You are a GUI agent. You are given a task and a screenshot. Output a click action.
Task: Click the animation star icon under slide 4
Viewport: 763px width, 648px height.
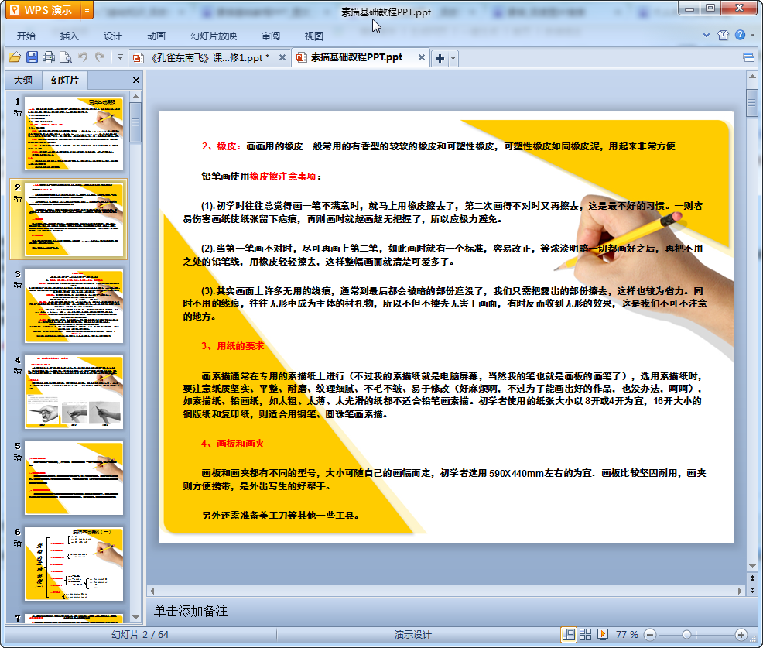pos(18,371)
